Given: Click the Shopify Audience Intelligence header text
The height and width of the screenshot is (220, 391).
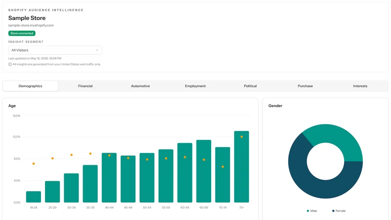Looking at the screenshot, I should tap(46, 10).
